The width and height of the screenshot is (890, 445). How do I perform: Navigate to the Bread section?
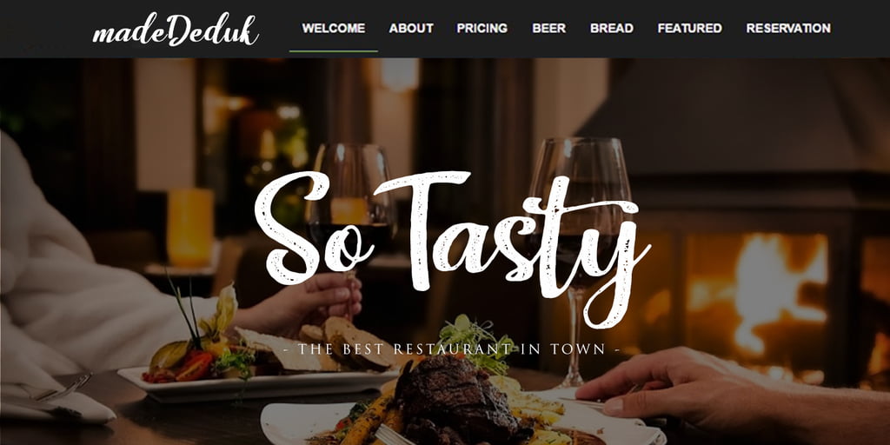pos(611,29)
